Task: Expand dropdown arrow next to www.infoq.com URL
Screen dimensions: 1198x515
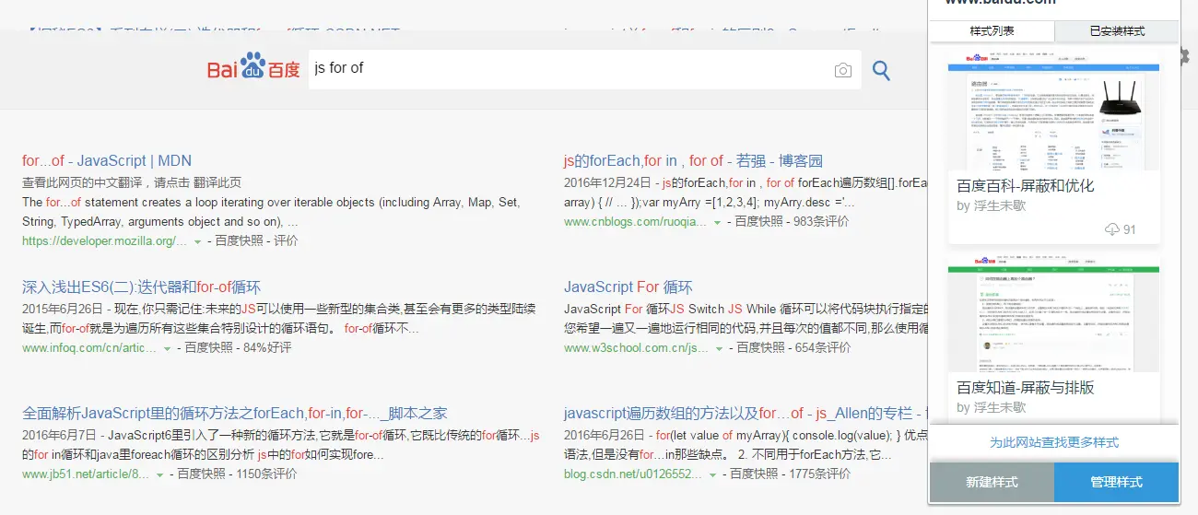Action: tap(167, 349)
